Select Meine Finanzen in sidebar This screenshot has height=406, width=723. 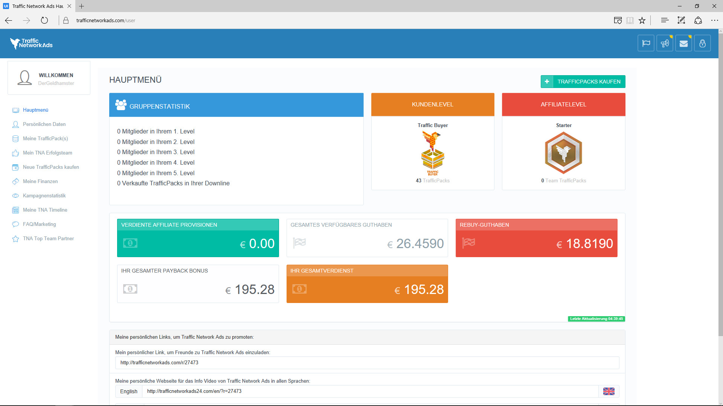coord(40,182)
